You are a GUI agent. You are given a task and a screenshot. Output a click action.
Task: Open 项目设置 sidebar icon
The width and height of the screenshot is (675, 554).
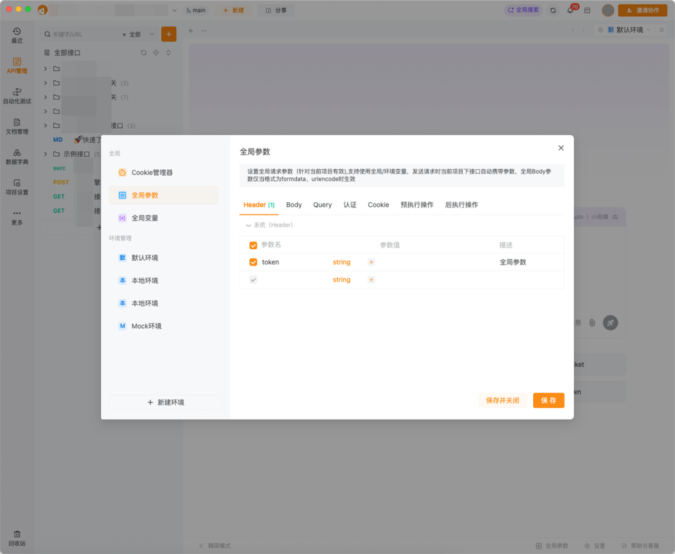[x=17, y=187]
